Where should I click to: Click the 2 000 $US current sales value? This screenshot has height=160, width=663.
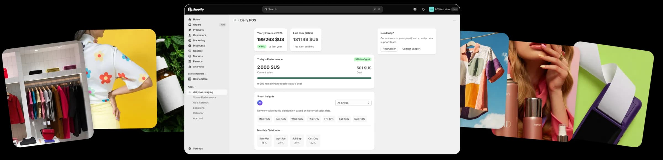point(268,67)
